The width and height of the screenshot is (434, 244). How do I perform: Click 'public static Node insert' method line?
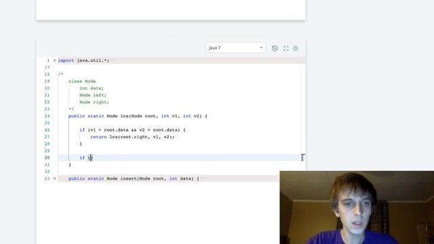tap(134, 178)
